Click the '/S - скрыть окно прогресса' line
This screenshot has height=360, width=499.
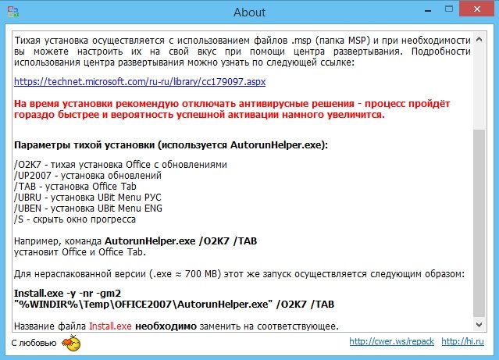point(75,219)
